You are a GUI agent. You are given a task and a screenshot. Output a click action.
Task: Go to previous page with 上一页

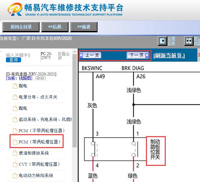(x=90, y=55)
